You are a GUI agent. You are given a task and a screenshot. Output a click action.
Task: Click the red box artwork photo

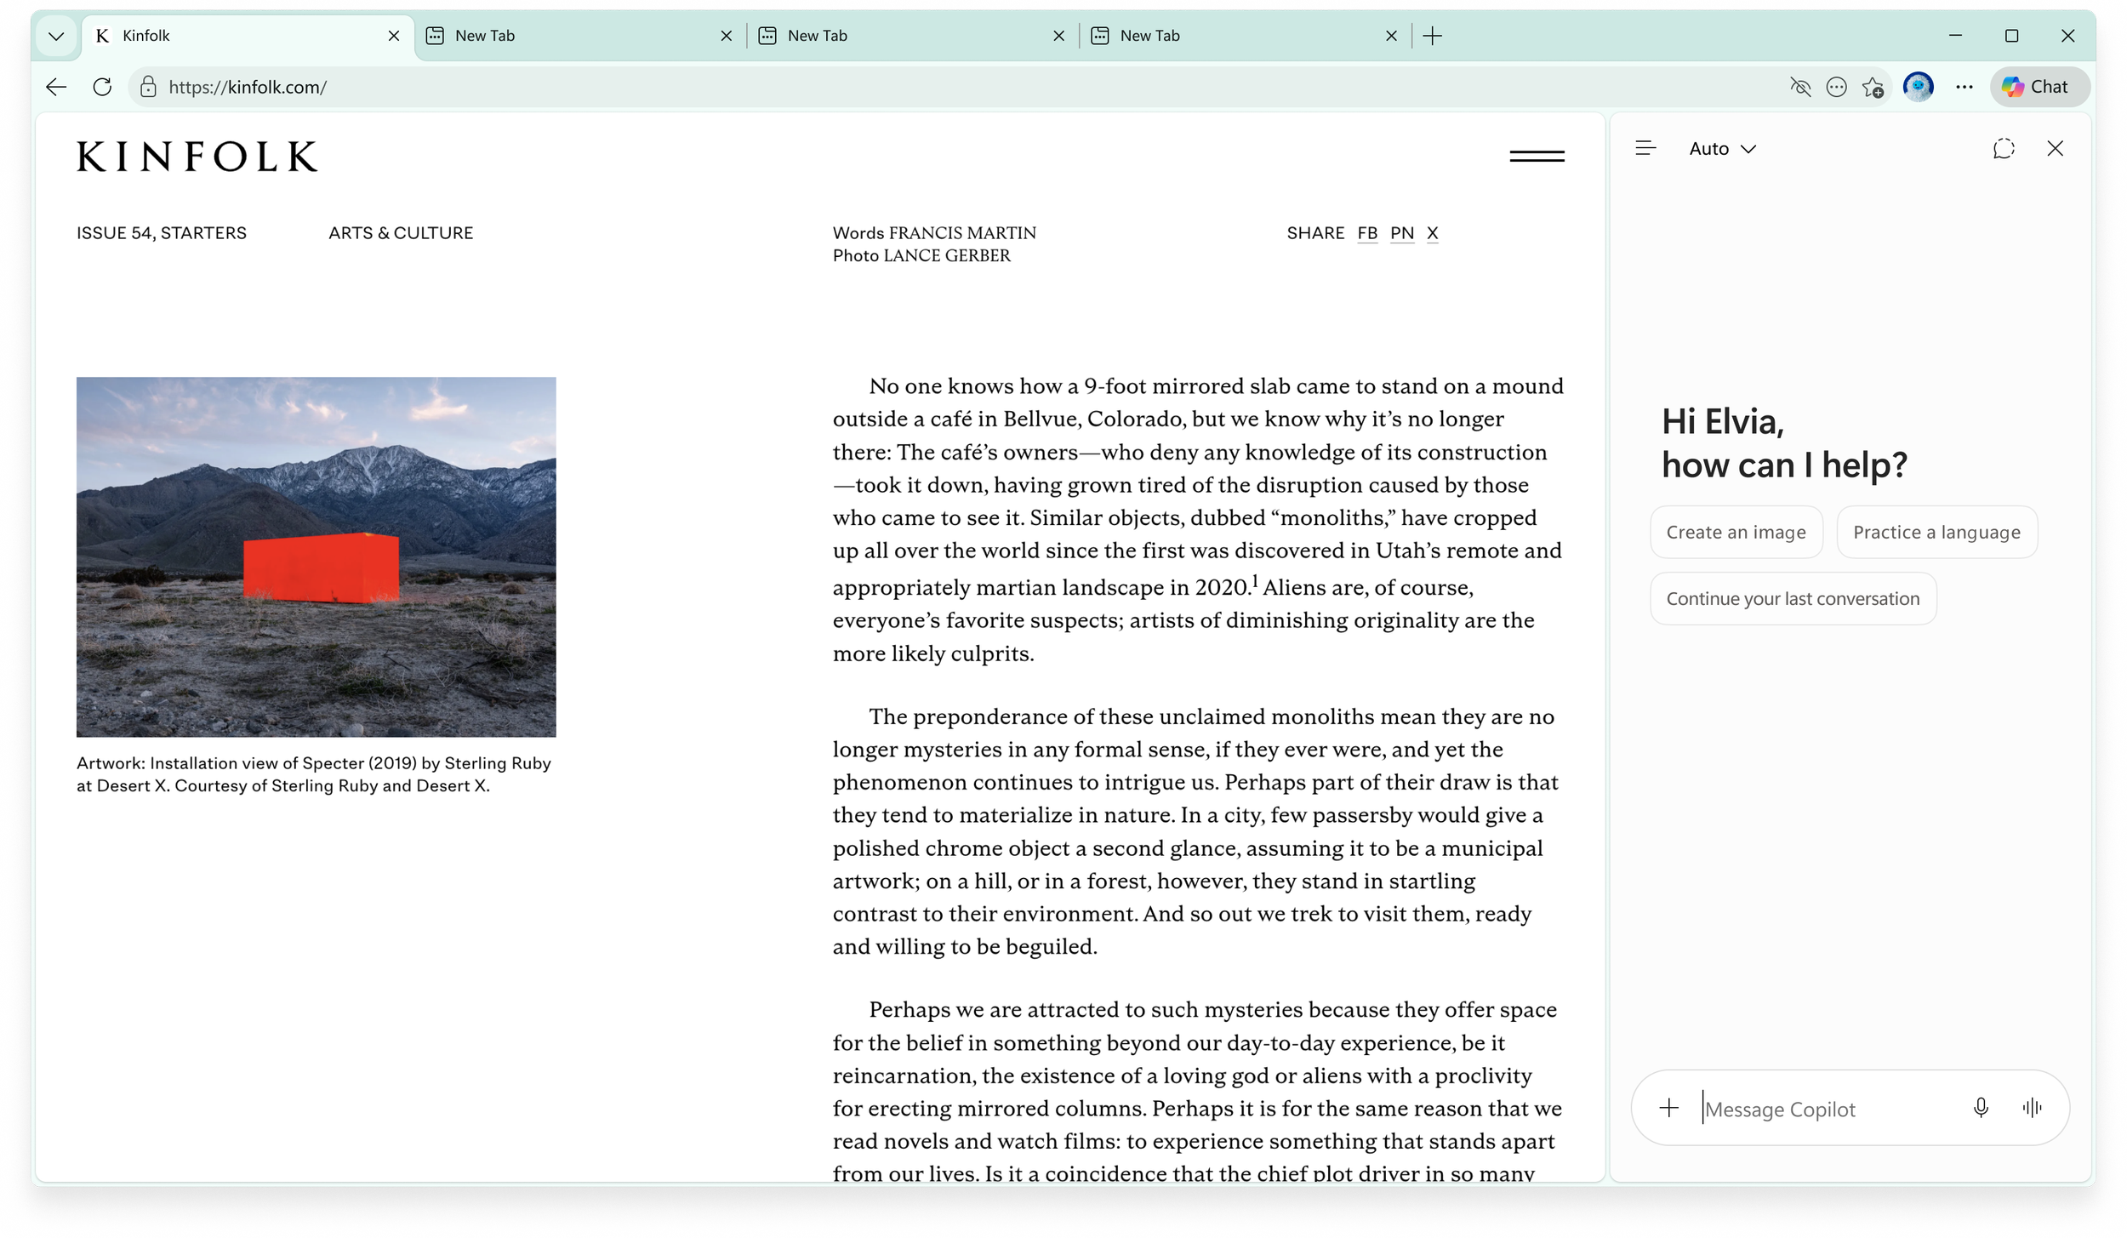pos(316,556)
